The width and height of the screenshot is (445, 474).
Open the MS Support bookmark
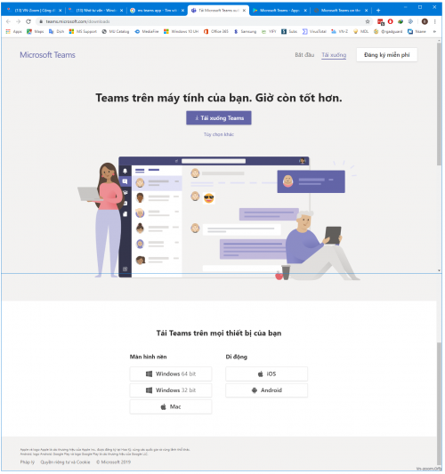tap(83, 31)
